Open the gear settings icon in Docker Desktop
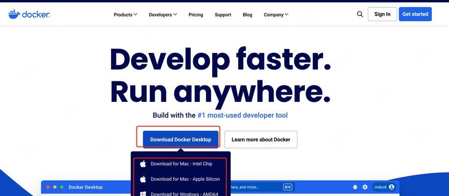This screenshot has height=196, width=449. [x=365, y=187]
